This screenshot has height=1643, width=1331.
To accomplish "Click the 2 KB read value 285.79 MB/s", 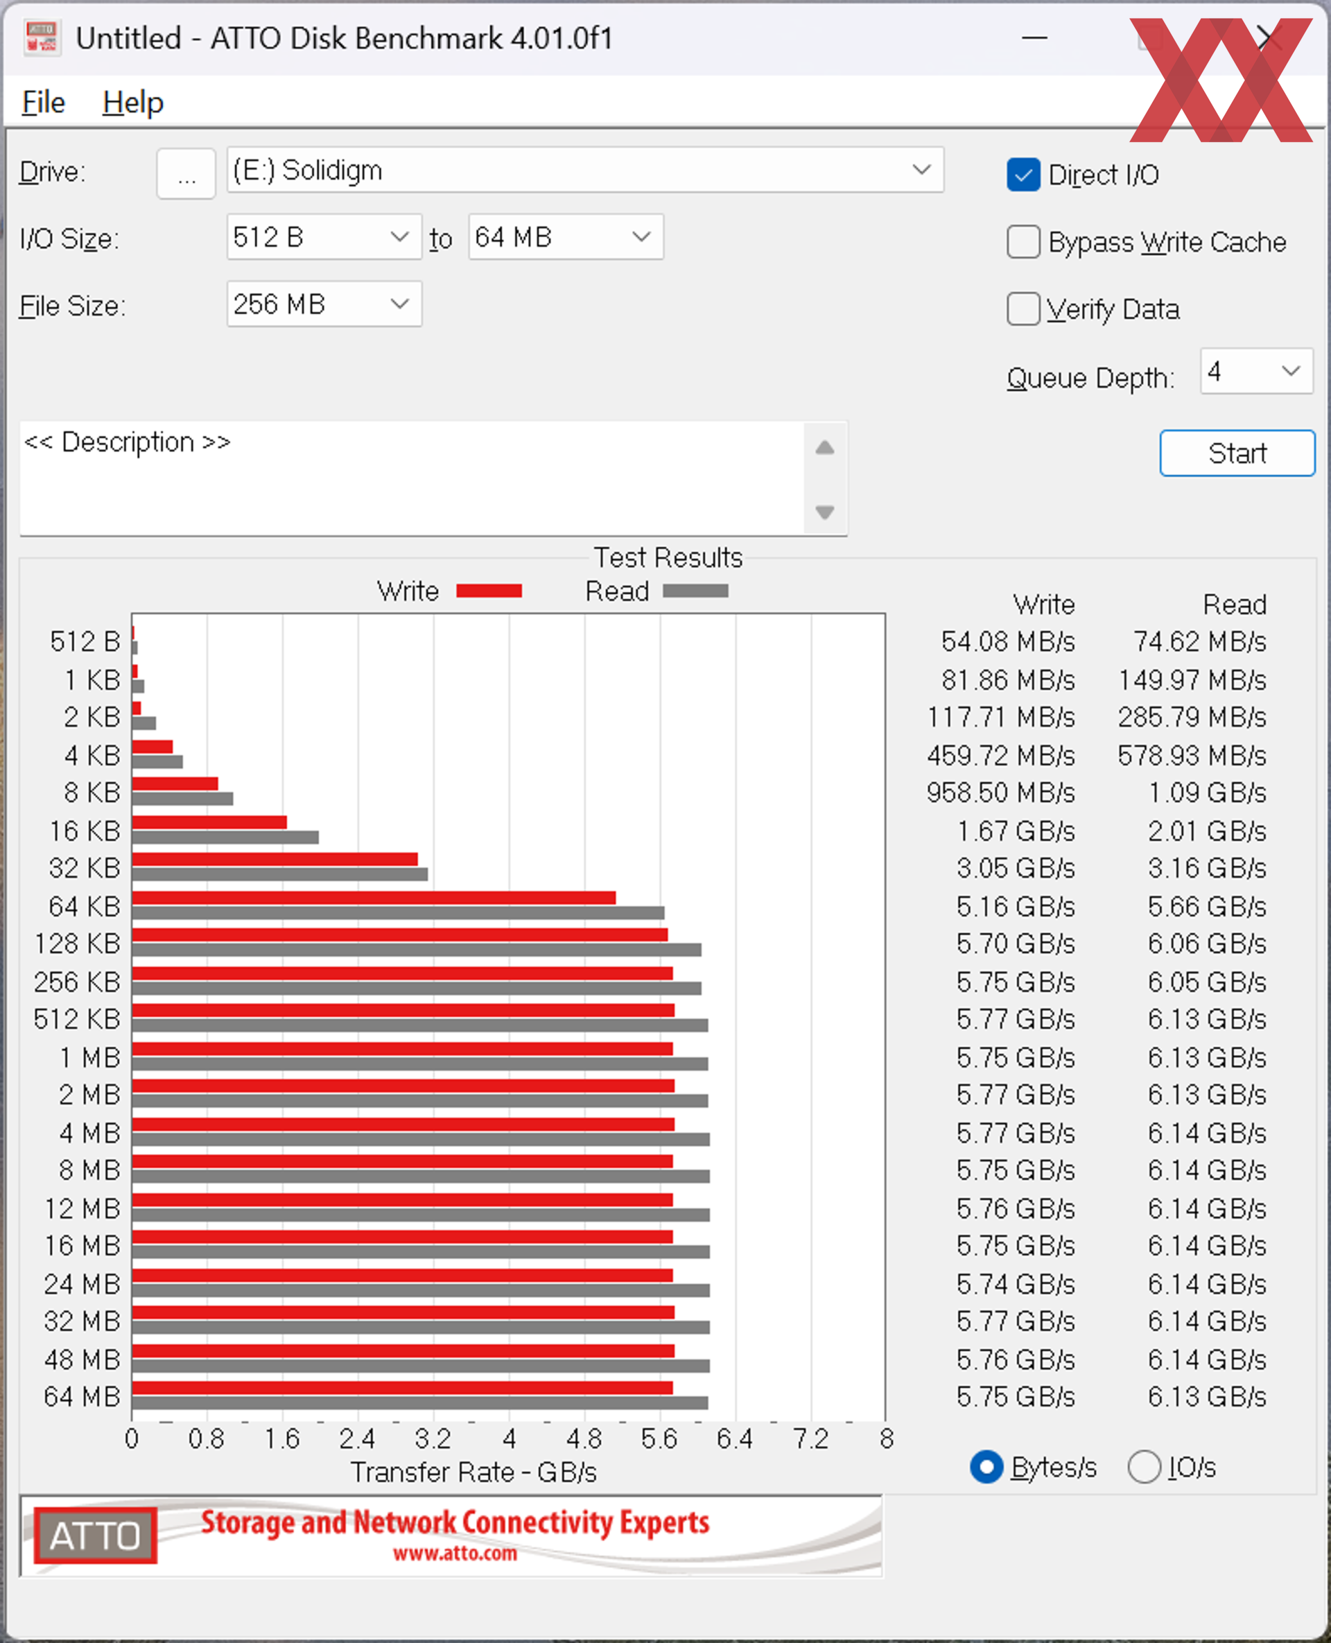I will tap(1192, 718).
